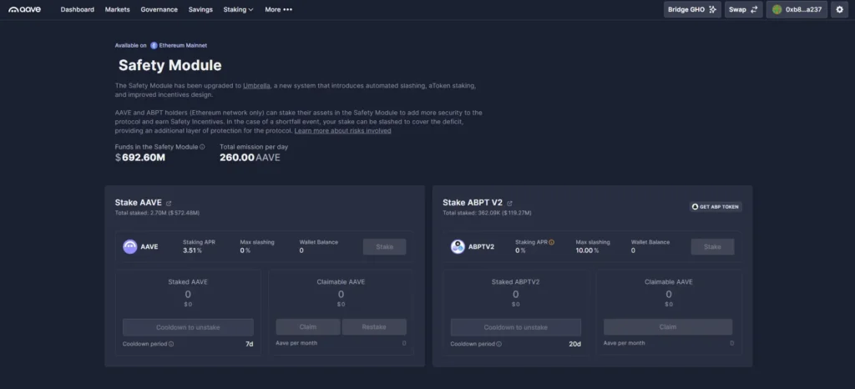The image size is (855, 389).
Task: Expand the Staking dropdown menu
Action: (238, 9)
